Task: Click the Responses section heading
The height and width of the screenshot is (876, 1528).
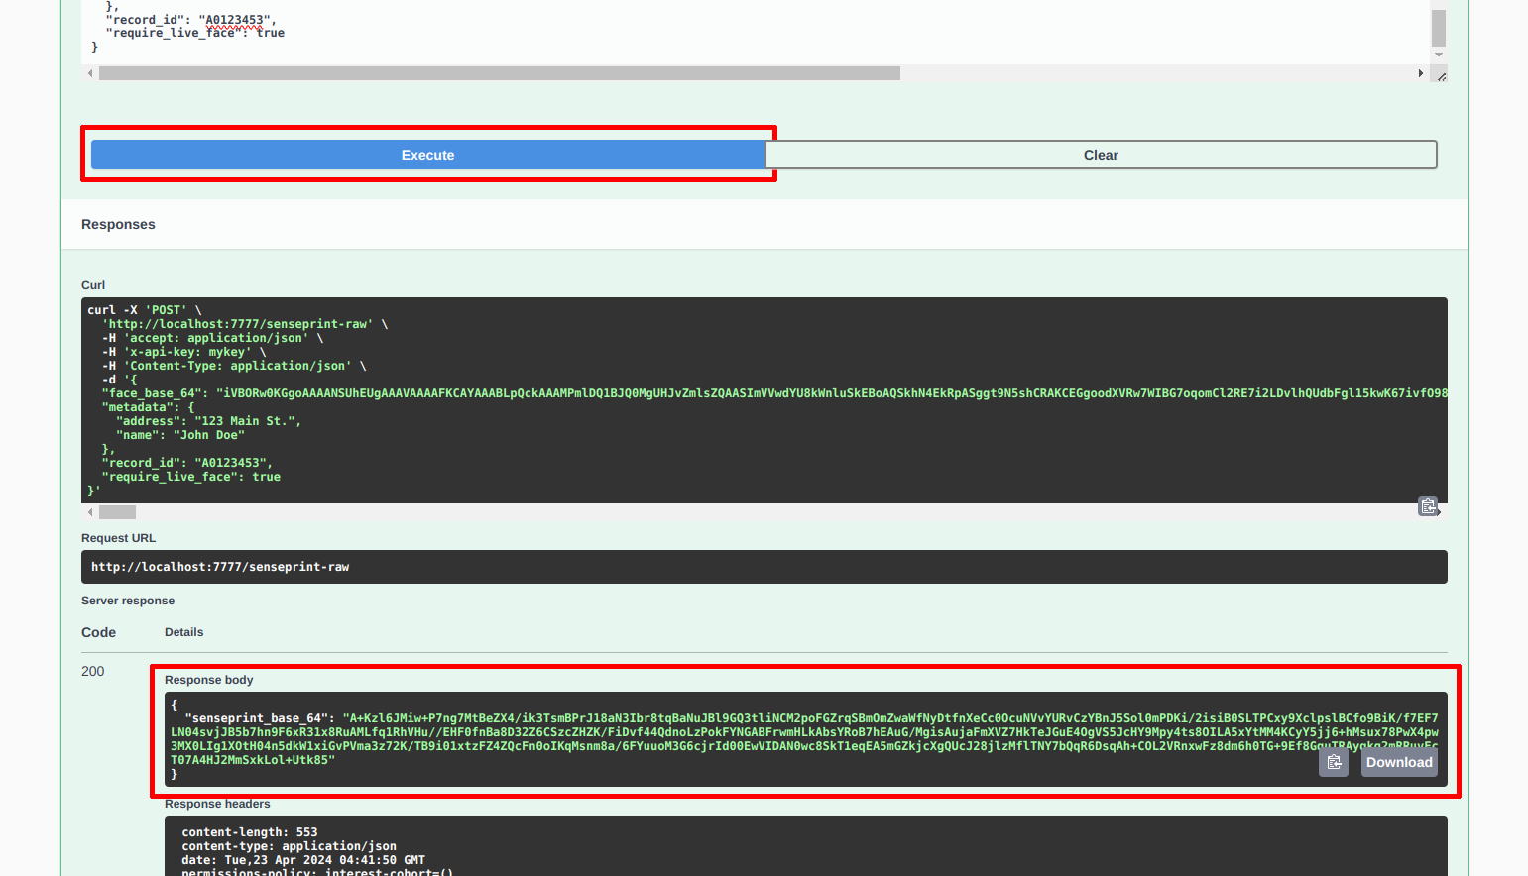Action: point(118,225)
